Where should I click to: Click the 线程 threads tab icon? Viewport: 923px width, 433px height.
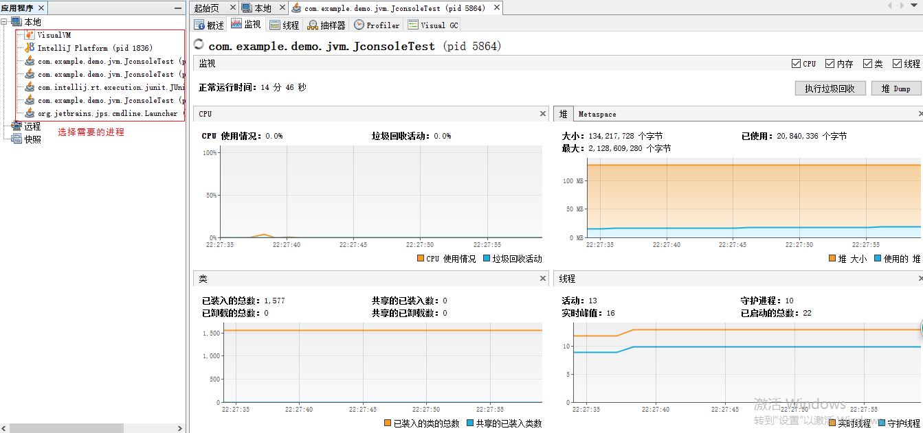(x=275, y=25)
